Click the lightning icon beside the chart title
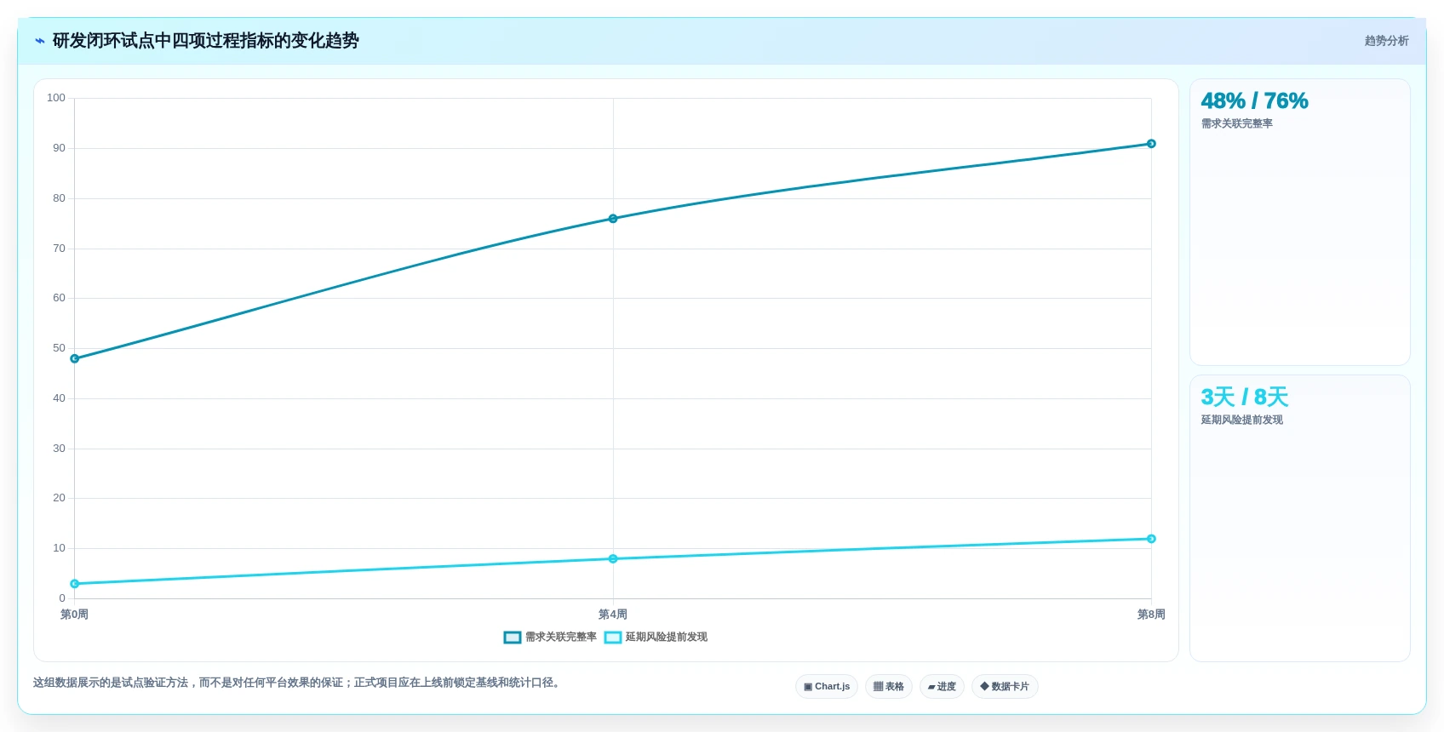Image resolution: width=1444 pixels, height=732 pixels. tap(39, 41)
